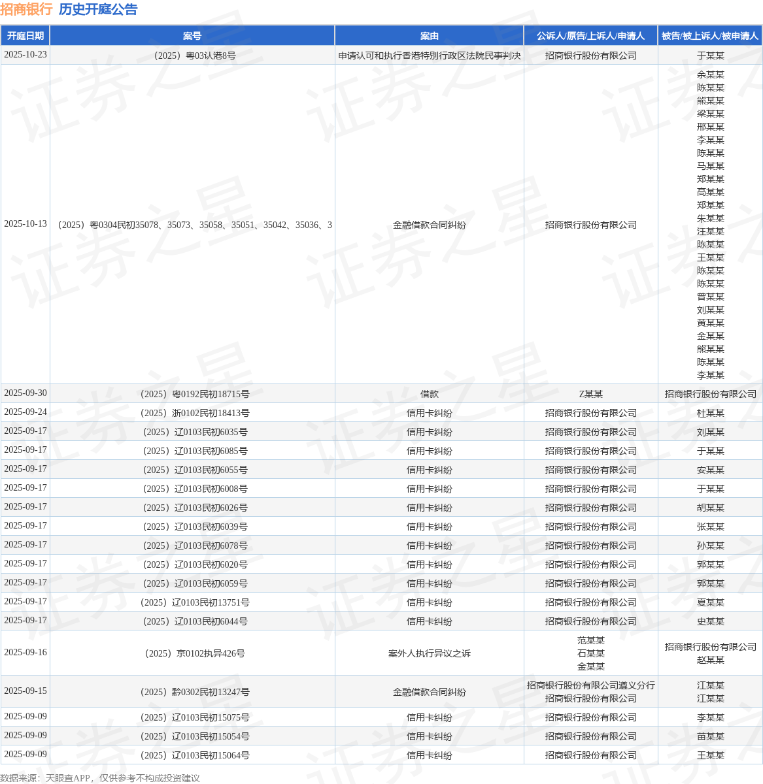Click defendant name 曾某某

(711, 297)
